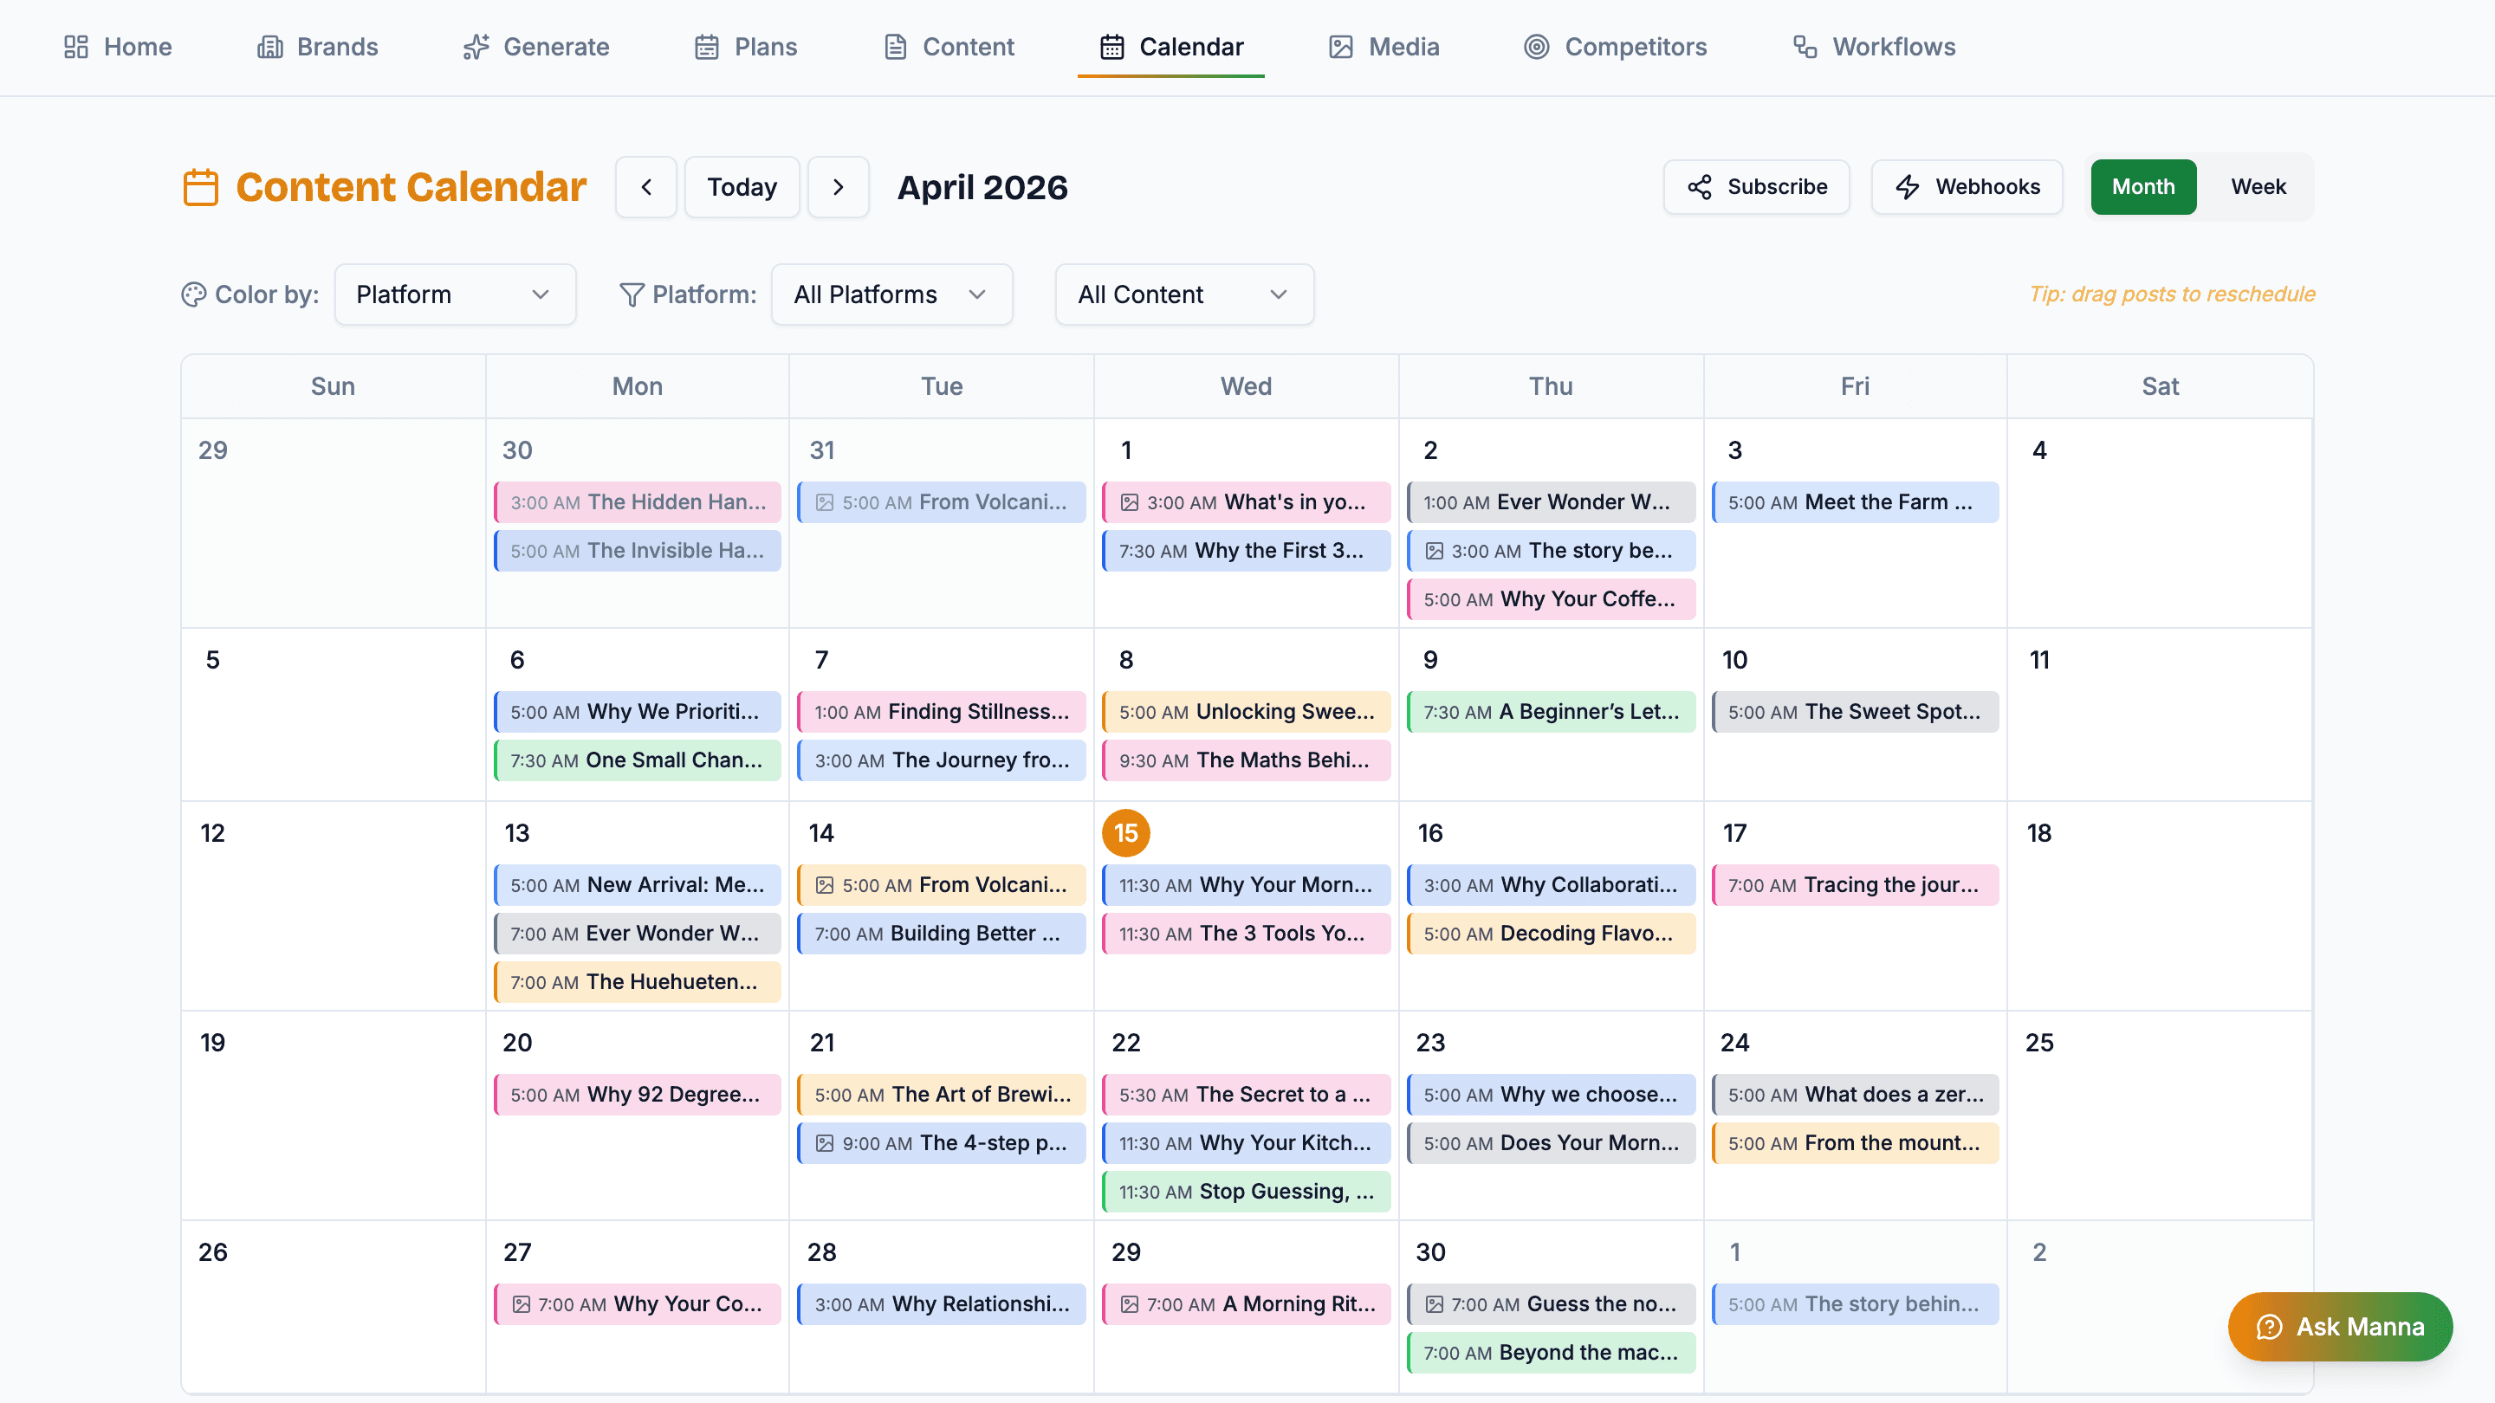Viewport: 2495px width, 1403px height.
Task: Select the Competitors target icon
Action: coord(1535,47)
